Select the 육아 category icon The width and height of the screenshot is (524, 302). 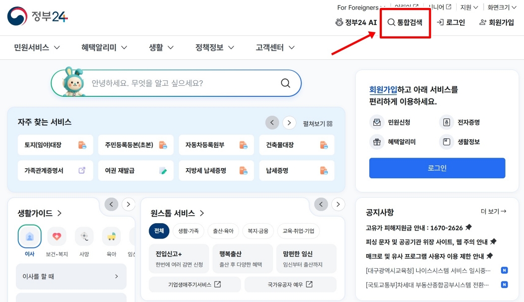point(111,237)
